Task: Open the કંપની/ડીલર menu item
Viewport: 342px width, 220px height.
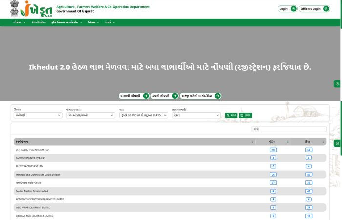Action: [x=39, y=22]
